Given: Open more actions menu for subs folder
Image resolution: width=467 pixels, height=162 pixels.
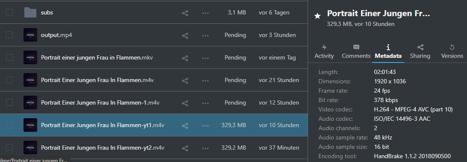Looking at the screenshot, I should (x=205, y=13).
